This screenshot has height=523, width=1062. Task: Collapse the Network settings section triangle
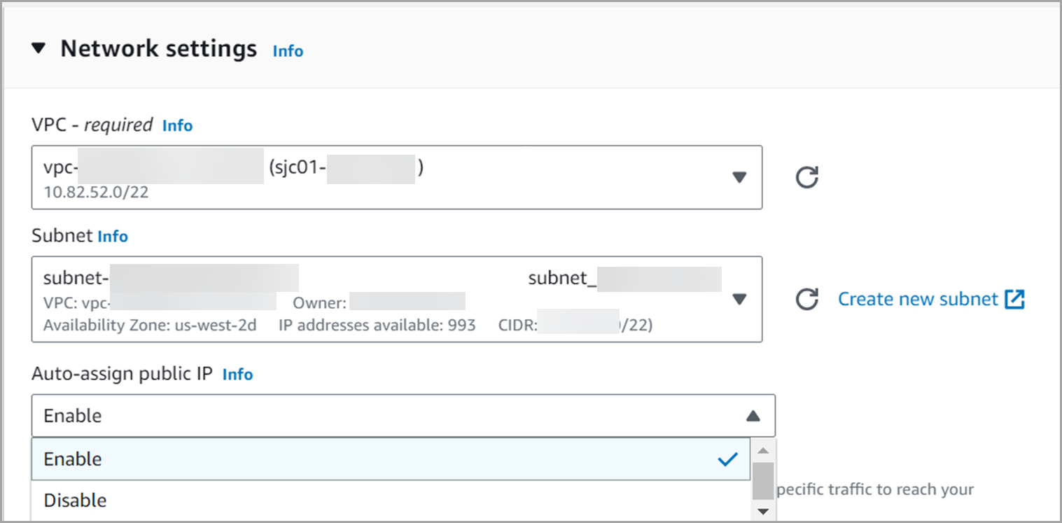(39, 48)
